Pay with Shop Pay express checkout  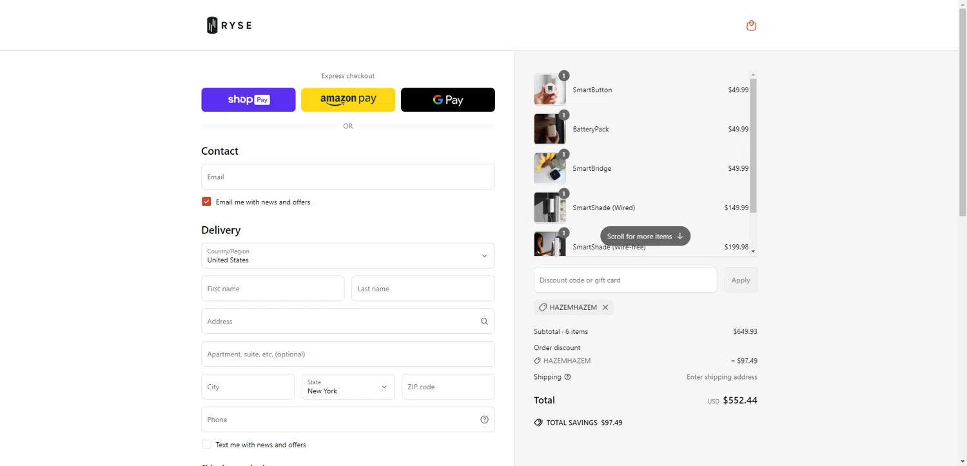[x=248, y=100]
